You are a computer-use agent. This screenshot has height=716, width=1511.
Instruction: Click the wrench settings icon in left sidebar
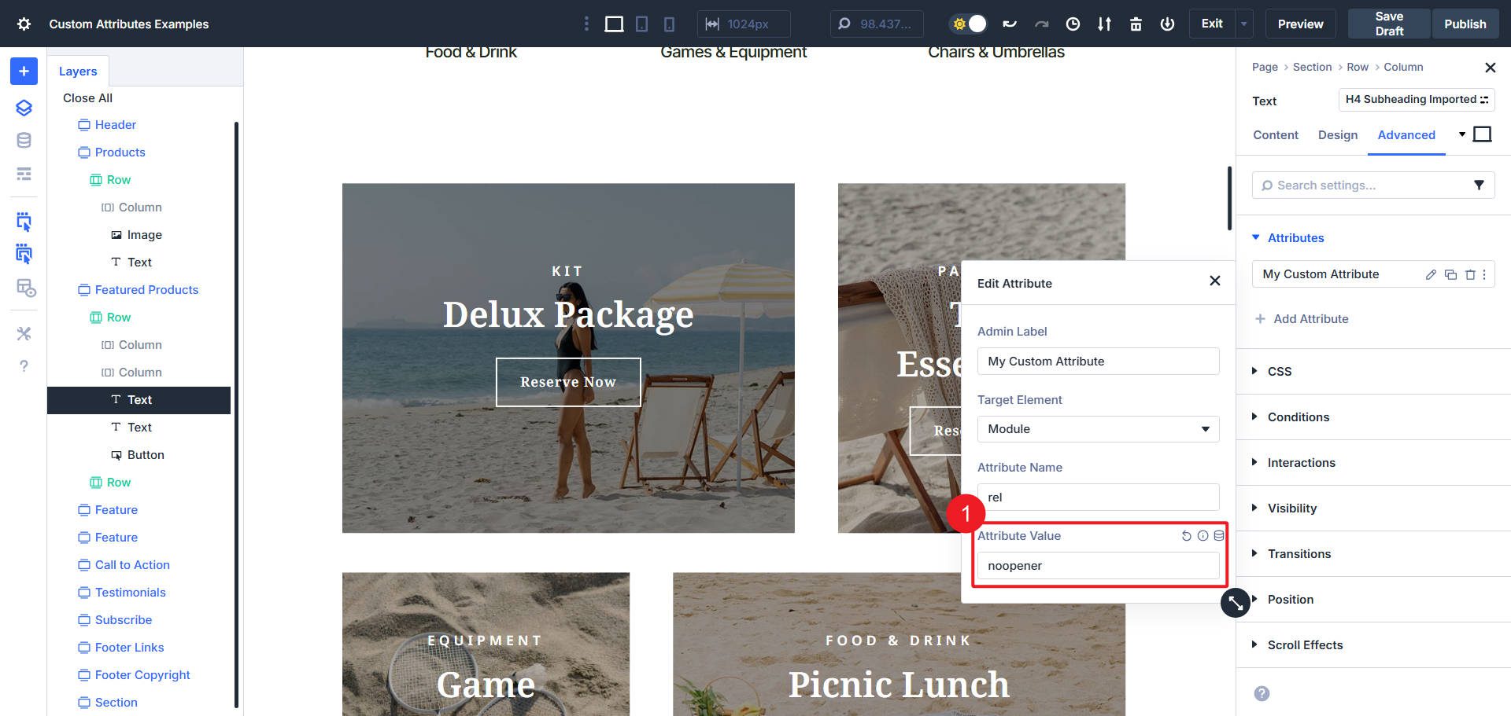23,333
